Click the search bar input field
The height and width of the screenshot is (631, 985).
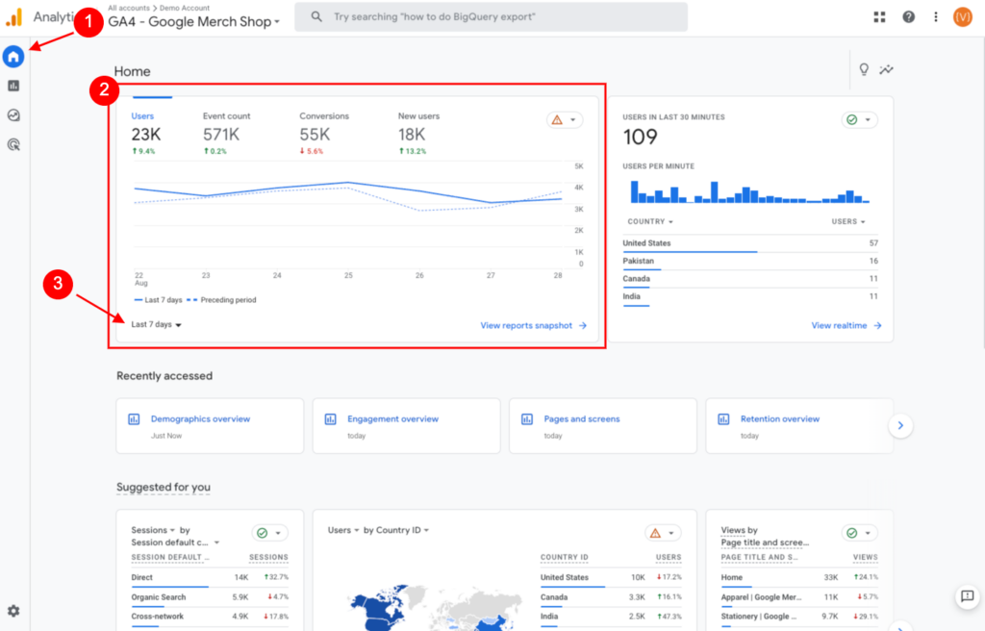[x=491, y=17]
